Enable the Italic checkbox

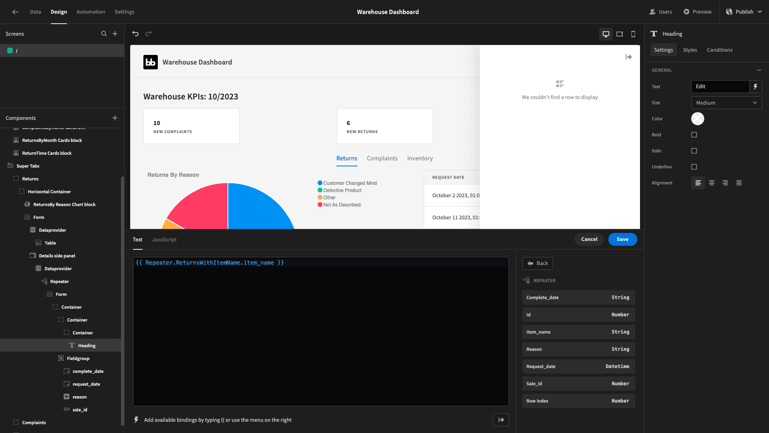point(694,151)
